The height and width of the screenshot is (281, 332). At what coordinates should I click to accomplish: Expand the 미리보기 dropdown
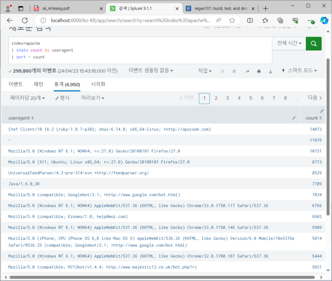[x=93, y=98]
